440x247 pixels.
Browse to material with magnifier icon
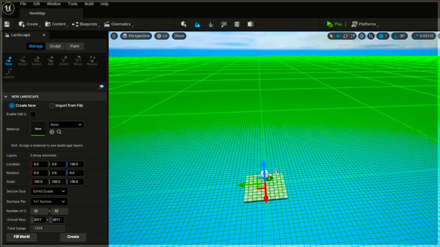tap(59, 132)
